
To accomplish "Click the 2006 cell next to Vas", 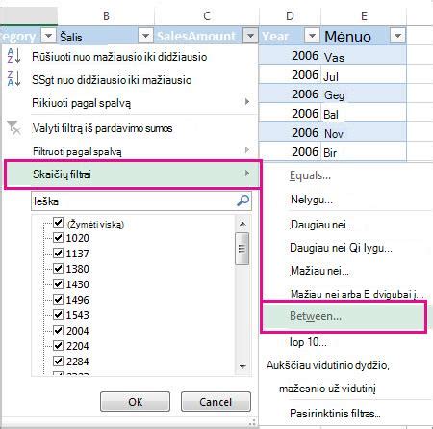I will click(290, 55).
